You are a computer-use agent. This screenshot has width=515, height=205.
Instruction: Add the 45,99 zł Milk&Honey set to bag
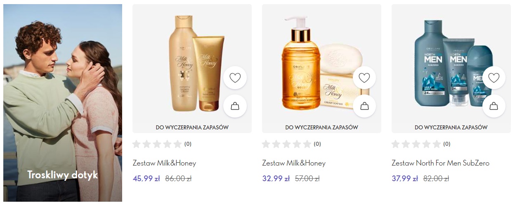click(235, 106)
